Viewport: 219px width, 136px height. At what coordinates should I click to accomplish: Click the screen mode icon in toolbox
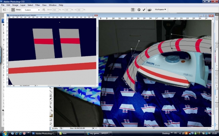point(51,124)
